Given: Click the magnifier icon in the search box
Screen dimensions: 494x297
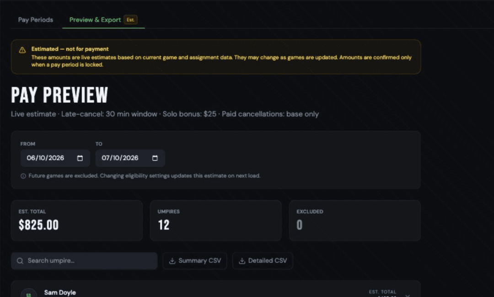Looking at the screenshot, I should click(x=20, y=261).
